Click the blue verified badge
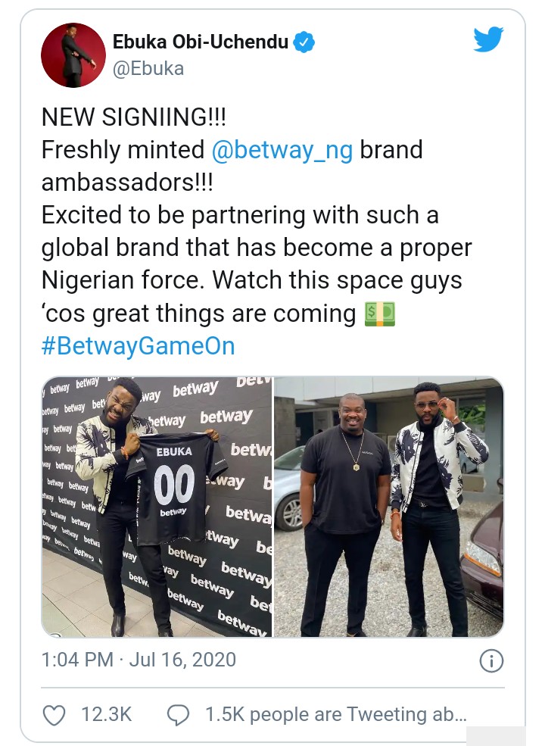 tap(304, 42)
